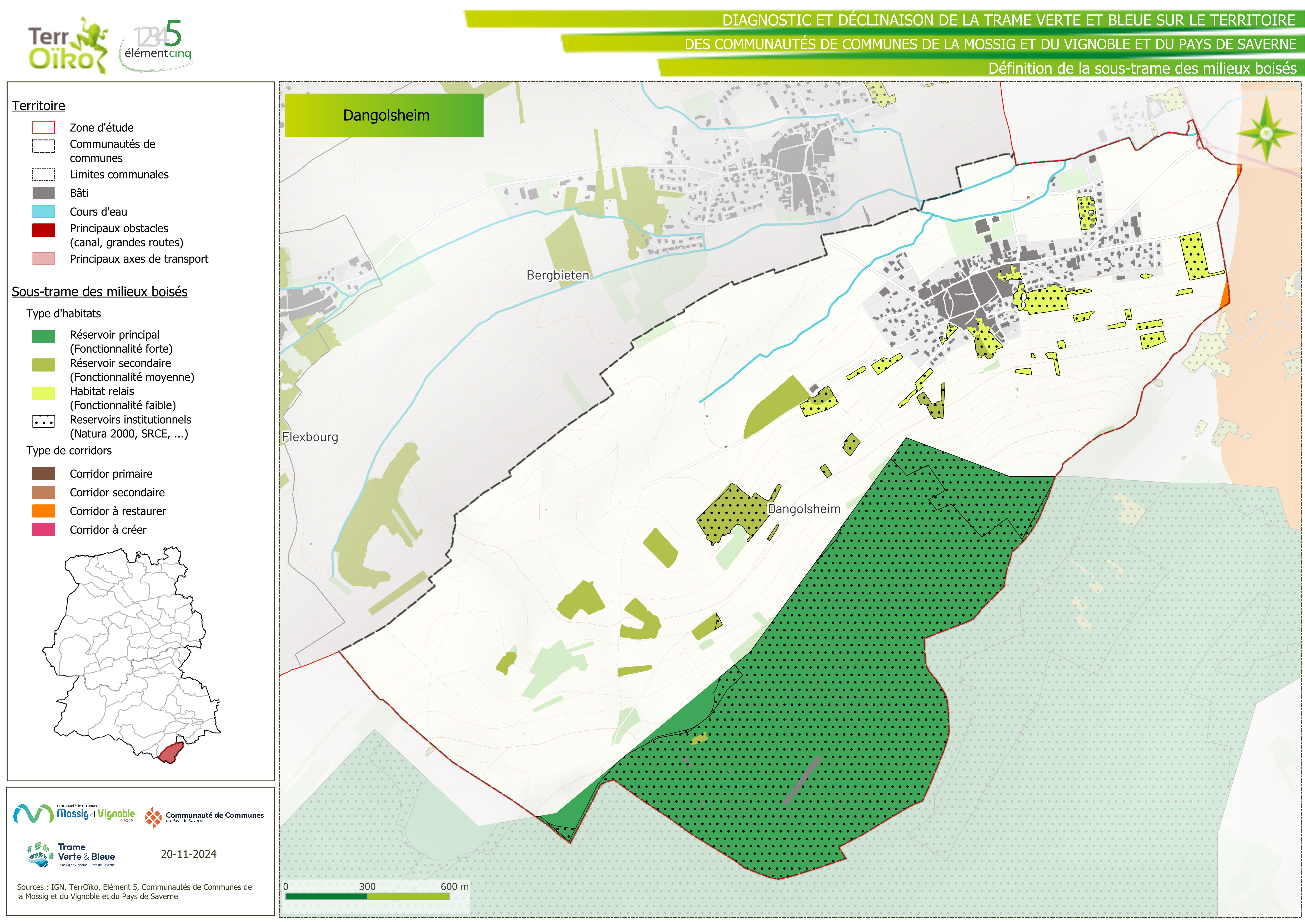Click the Flexbourg map label

click(310, 437)
